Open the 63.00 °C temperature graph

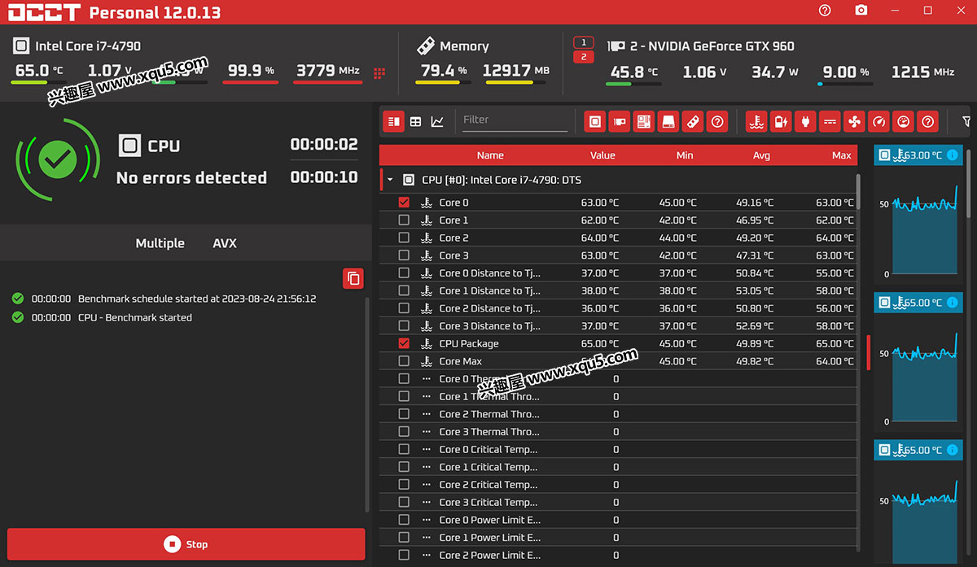[918, 214]
